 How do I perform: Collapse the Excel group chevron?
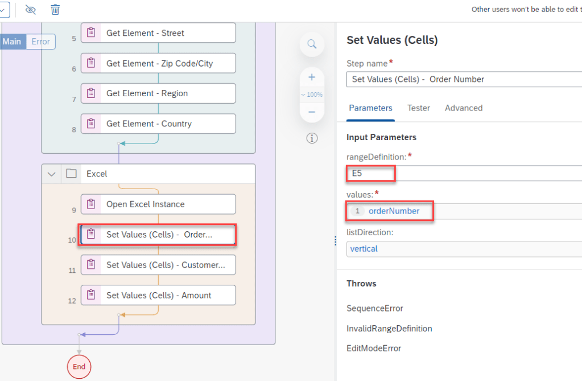51,174
